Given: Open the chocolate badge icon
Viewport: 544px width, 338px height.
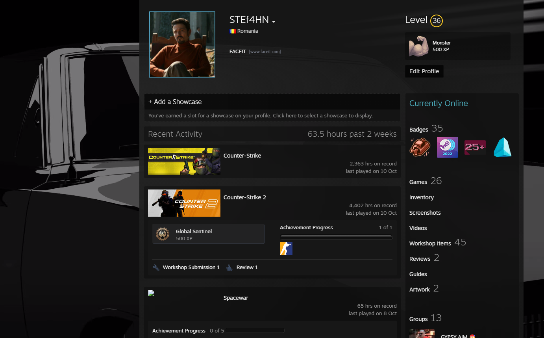Looking at the screenshot, I should (420, 147).
